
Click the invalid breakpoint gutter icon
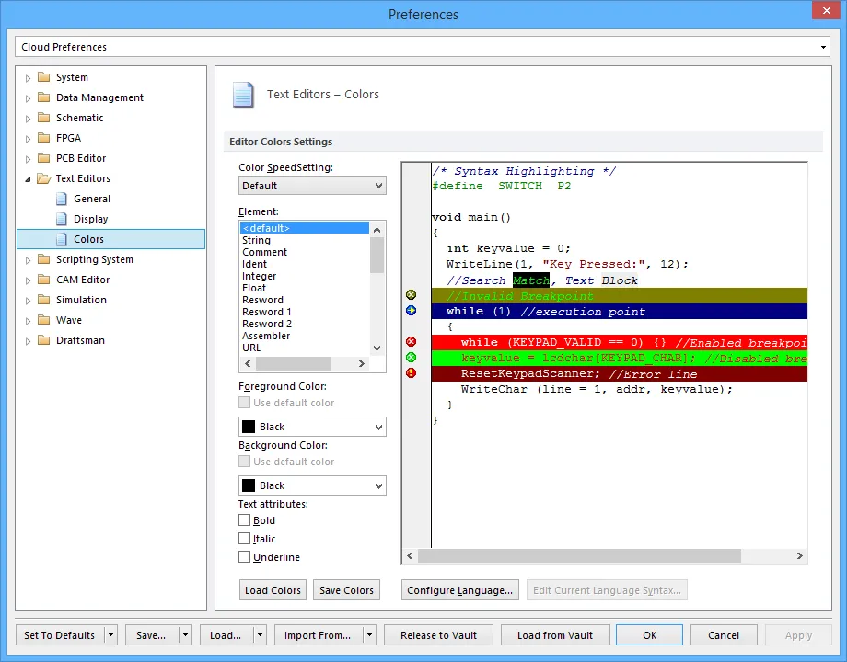pyautogui.click(x=411, y=295)
